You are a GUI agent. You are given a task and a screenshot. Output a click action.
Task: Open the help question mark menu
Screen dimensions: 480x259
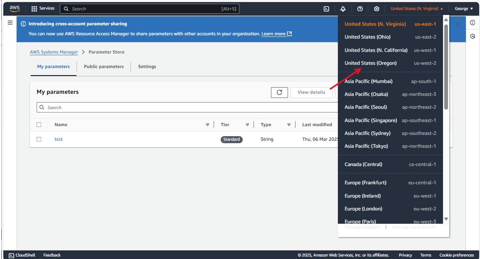[x=360, y=9]
